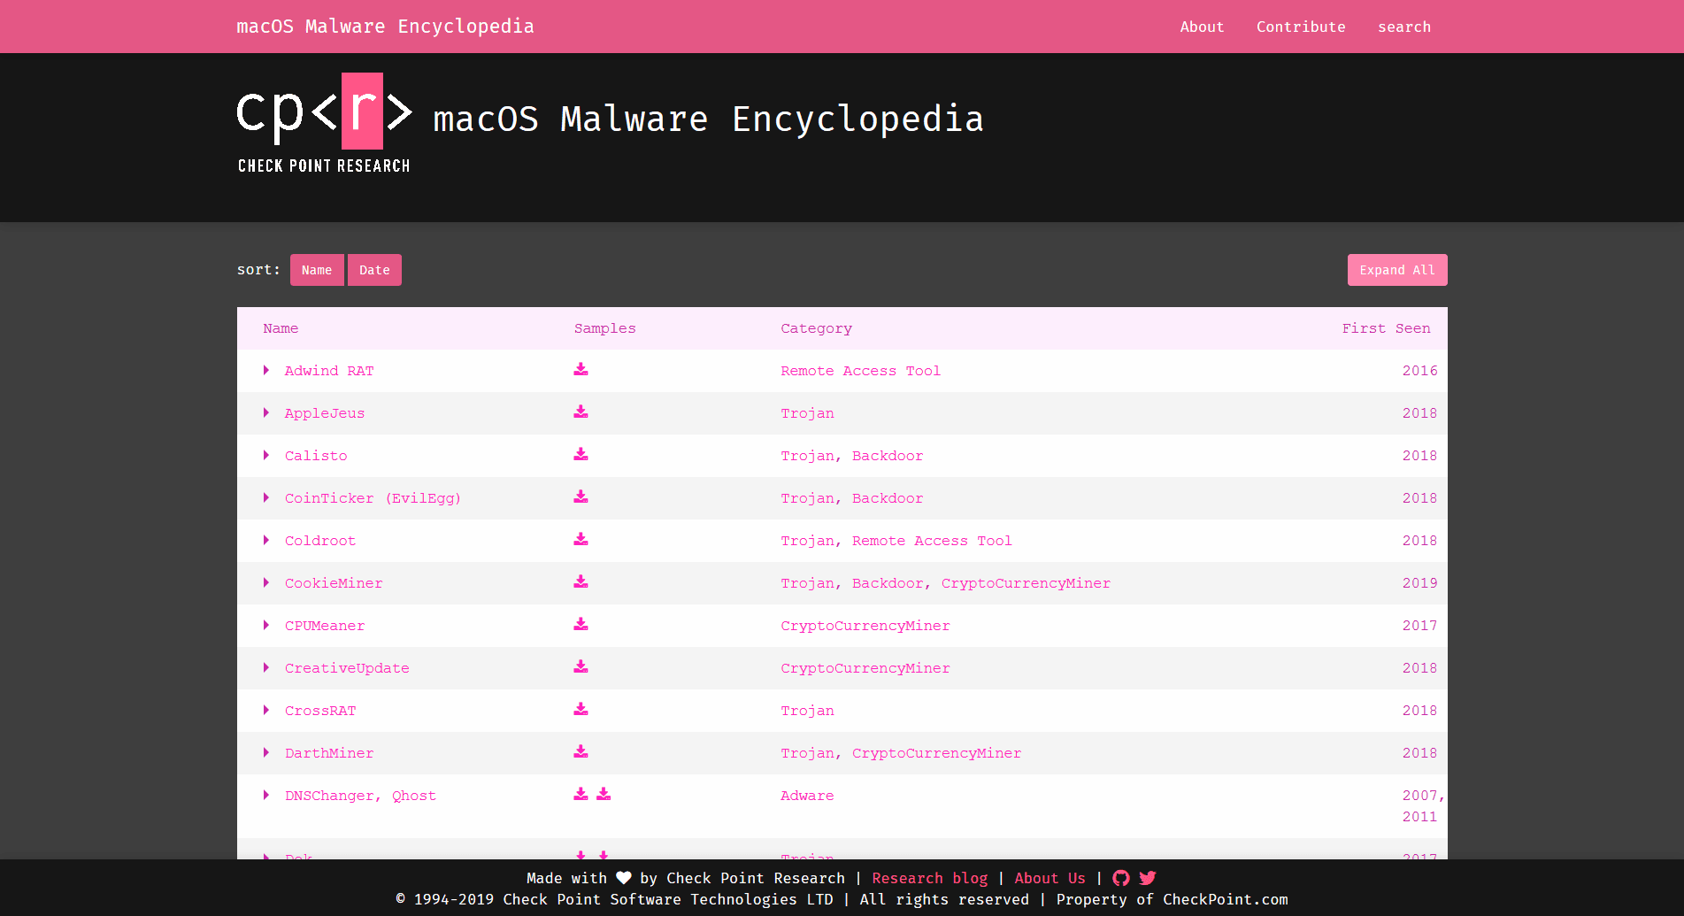Open the About Us footer link
Viewport: 1684px width, 916px height.
tap(1050, 878)
